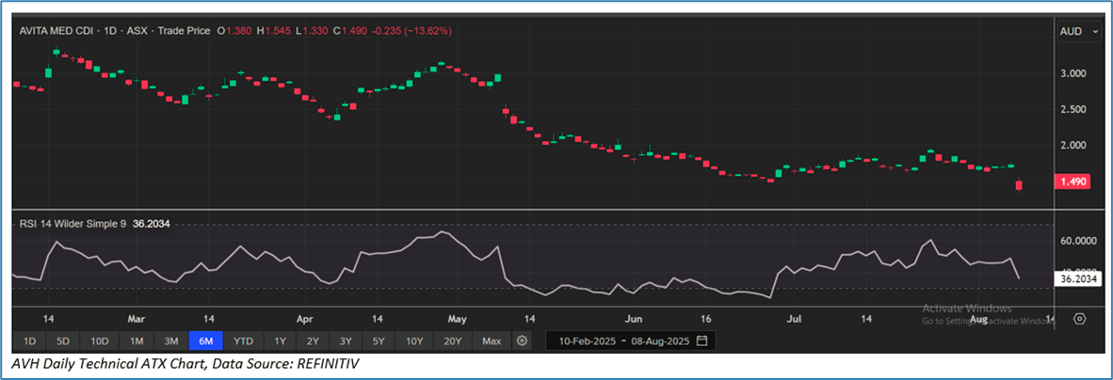Click the AVITA MED CDI instrument title
The width and height of the screenshot is (1113, 380).
pyautogui.click(x=60, y=31)
